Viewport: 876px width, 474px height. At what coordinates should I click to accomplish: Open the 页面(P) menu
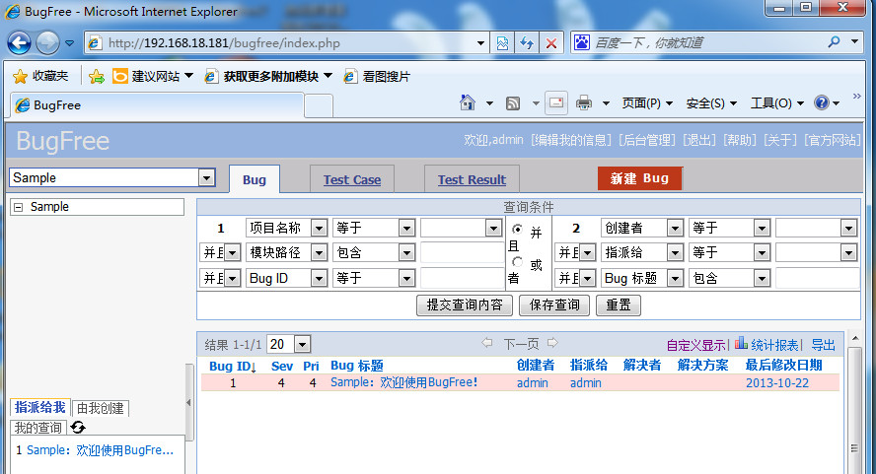pyautogui.click(x=647, y=103)
